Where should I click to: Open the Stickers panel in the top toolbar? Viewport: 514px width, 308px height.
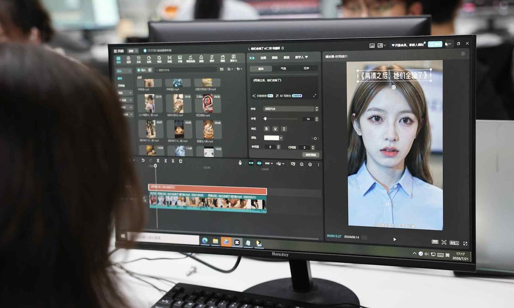tap(149, 60)
